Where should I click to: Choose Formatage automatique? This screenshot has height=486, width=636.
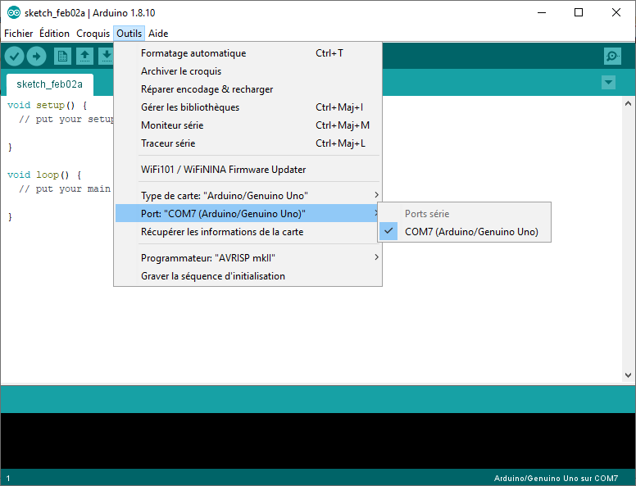point(193,53)
